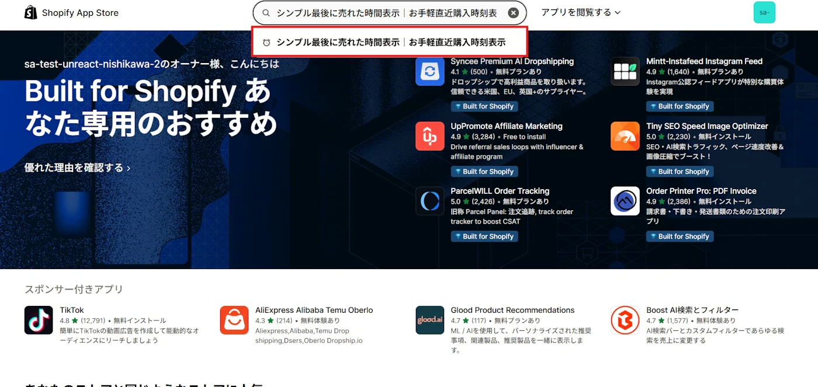
Task: Select the UpPromote Affiliate Marketing app icon
Action: (x=429, y=136)
